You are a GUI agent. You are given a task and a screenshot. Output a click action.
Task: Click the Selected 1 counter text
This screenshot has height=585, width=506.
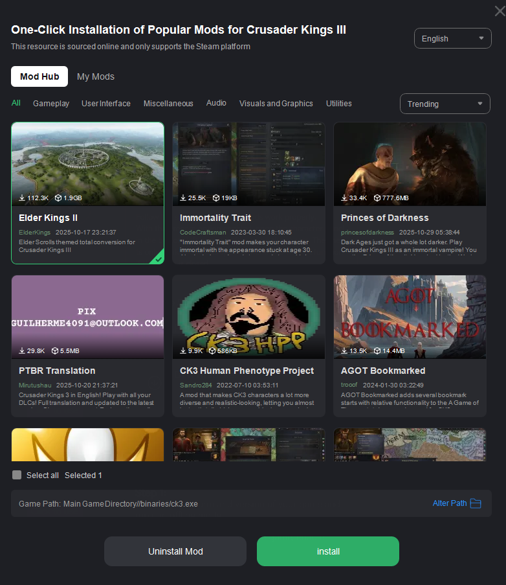point(83,476)
